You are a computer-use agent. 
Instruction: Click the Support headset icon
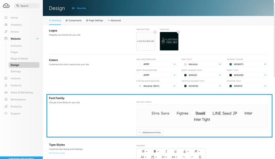coord(6,113)
